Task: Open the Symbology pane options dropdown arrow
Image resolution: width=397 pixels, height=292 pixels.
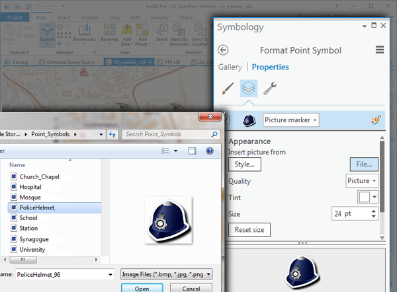Action: (365, 26)
